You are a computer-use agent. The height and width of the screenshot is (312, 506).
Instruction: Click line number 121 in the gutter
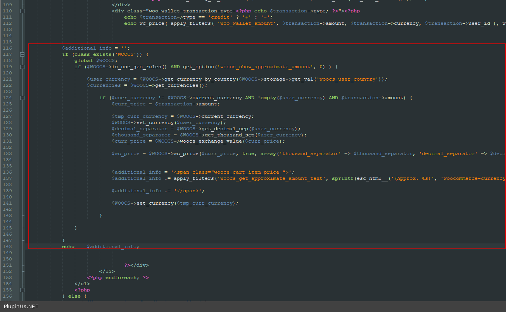[8, 79]
